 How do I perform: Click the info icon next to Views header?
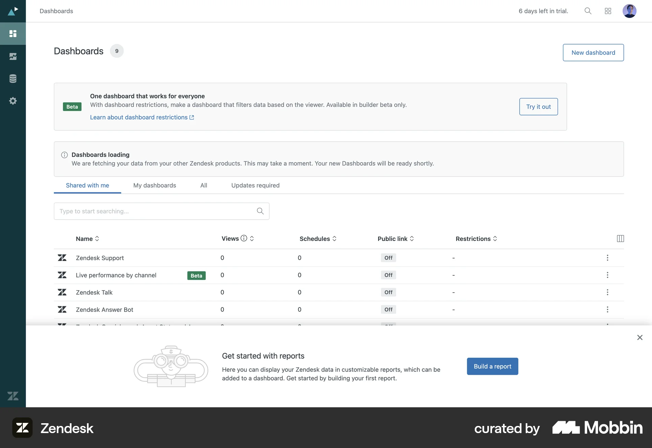pyautogui.click(x=244, y=238)
